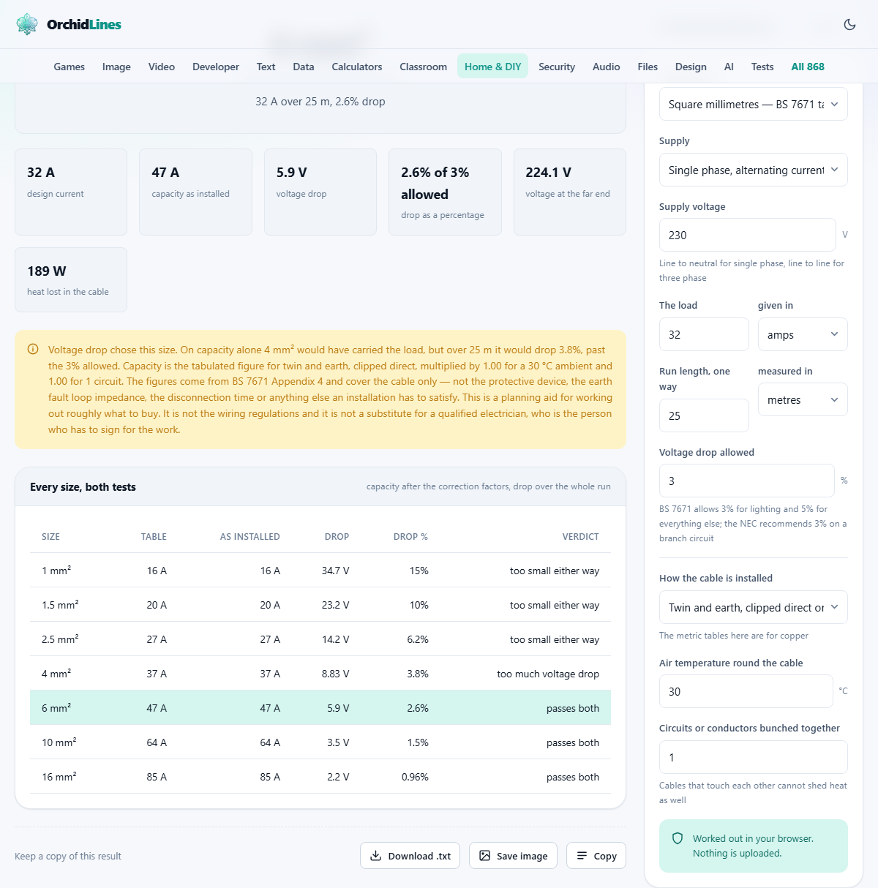Click the 2.5 mm² table row
Screen dimensions: 878x888
pos(320,639)
